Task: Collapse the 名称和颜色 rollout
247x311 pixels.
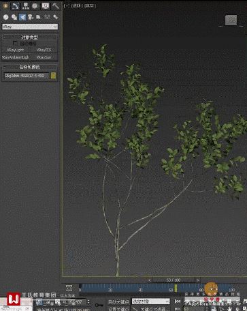Action: click(x=29, y=67)
